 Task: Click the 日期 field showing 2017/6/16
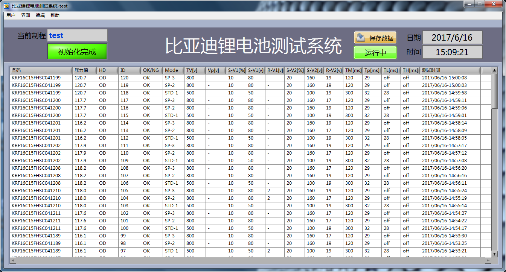pos(452,38)
